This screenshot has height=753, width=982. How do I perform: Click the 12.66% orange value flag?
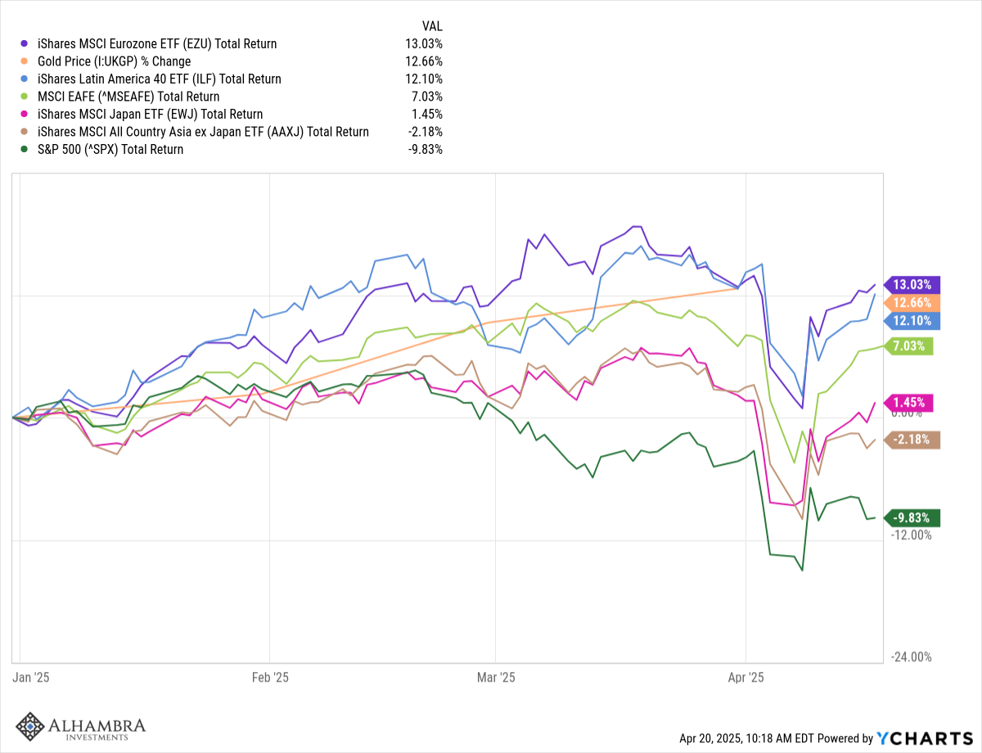tap(912, 303)
